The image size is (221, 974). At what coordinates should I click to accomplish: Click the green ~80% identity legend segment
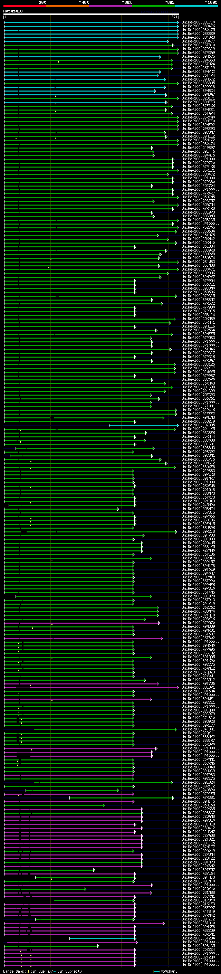[x=153, y=6]
